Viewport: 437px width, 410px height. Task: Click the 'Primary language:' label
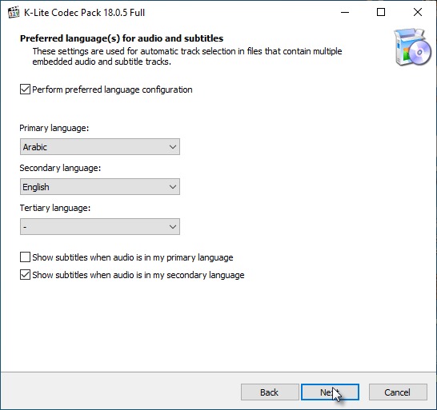(54, 128)
